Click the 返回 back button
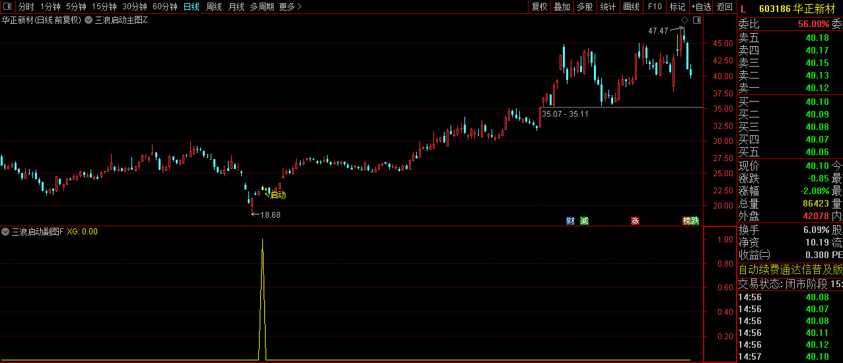The height and width of the screenshot is (363, 843). click(x=725, y=7)
